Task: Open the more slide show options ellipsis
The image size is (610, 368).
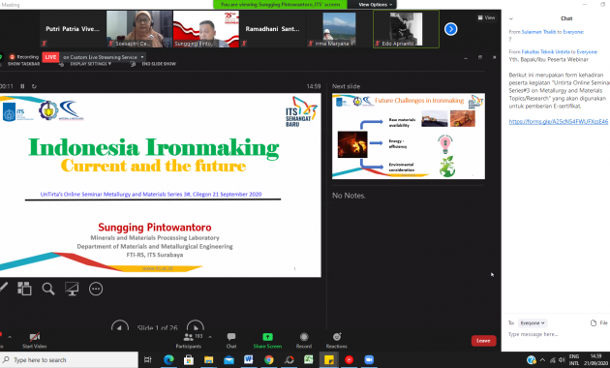Action: (x=96, y=289)
